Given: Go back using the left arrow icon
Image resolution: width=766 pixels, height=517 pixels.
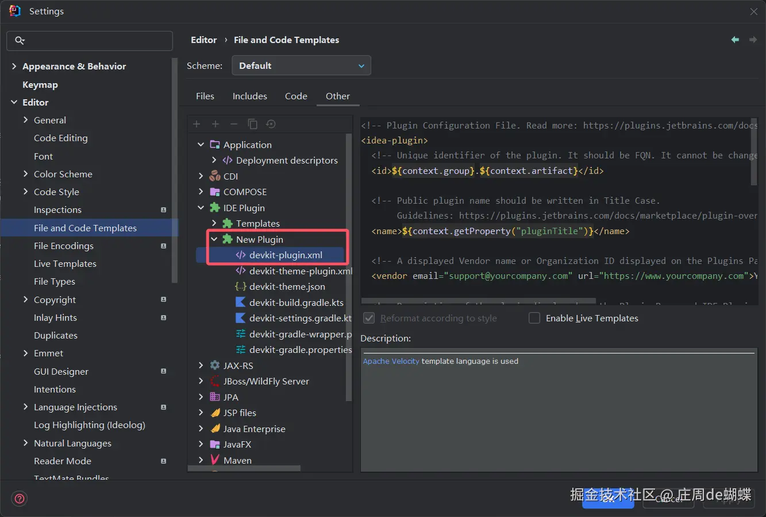Looking at the screenshot, I should point(735,40).
